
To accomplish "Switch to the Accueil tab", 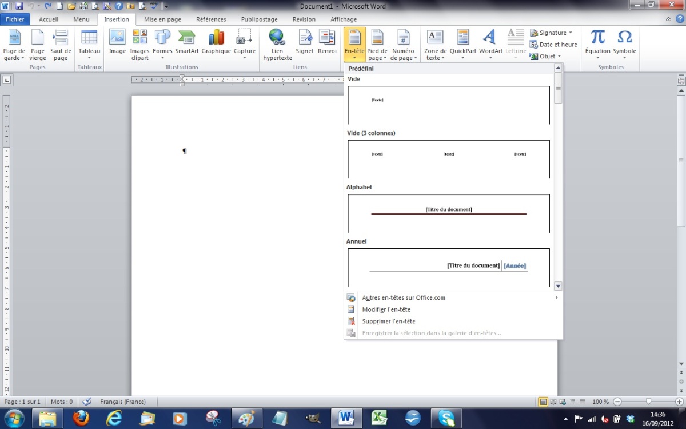I will 49,19.
